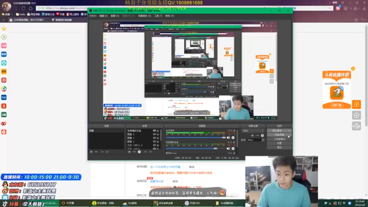Click the house icon on right floating bar
368x207 pixels.
click(x=356, y=115)
